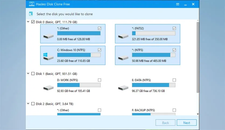The image size is (225, 130).
Task: Check the Disk 2 *: (Other) partition checkbox
Action: pyautogui.click(x=99, y=110)
